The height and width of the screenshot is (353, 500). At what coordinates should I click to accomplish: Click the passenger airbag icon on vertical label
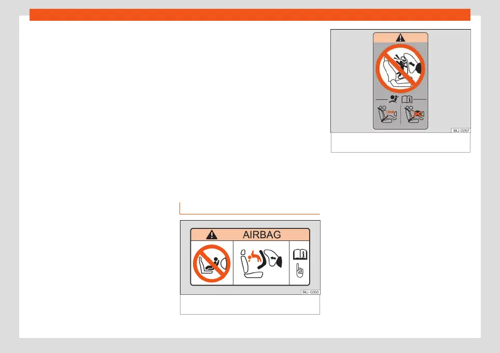pyautogui.click(x=394, y=99)
